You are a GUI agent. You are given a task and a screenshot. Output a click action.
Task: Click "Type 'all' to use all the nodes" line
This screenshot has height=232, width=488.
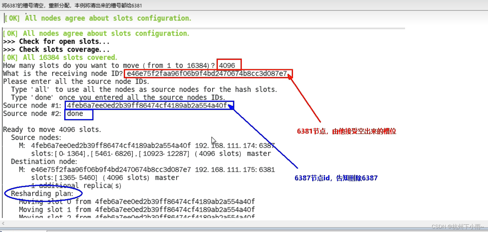pyautogui.click(x=144, y=89)
